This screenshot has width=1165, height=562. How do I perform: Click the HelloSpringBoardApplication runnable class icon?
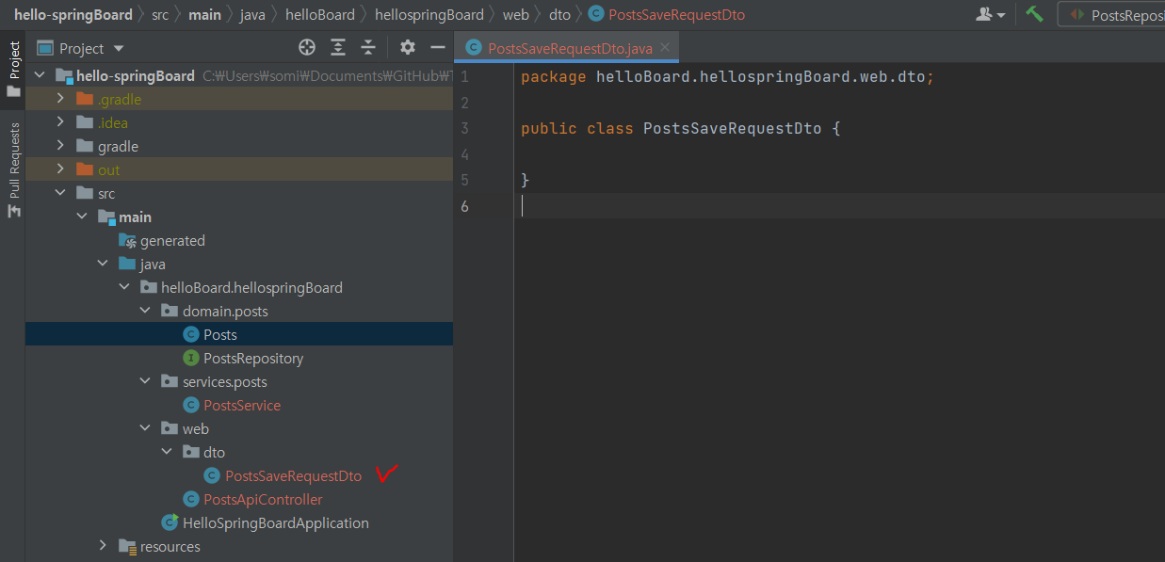170,522
